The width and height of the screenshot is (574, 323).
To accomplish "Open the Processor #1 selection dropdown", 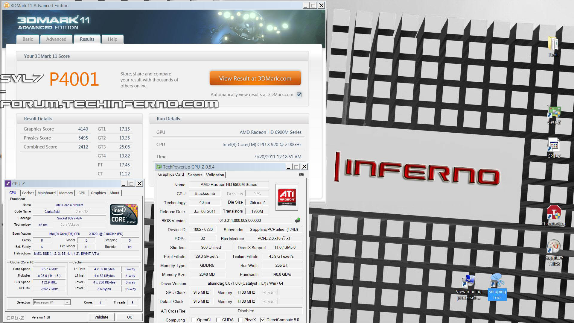I will coord(51,302).
